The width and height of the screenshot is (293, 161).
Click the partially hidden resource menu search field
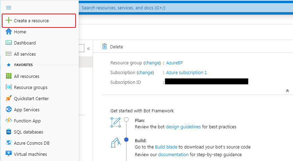[x=82, y=48]
